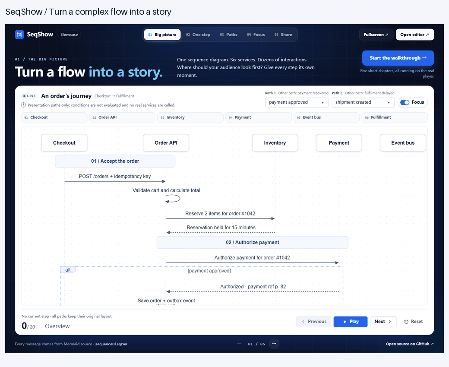Click the '[payment approved]' condition text
449x367 pixels.
pos(209,271)
